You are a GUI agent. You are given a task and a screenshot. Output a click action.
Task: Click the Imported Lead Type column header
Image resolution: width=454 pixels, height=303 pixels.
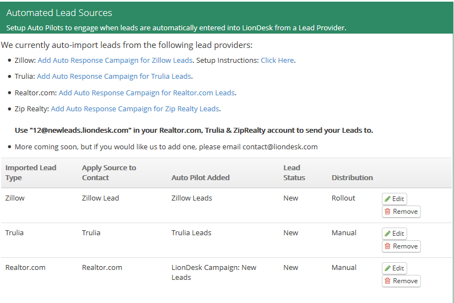(x=31, y=173)
